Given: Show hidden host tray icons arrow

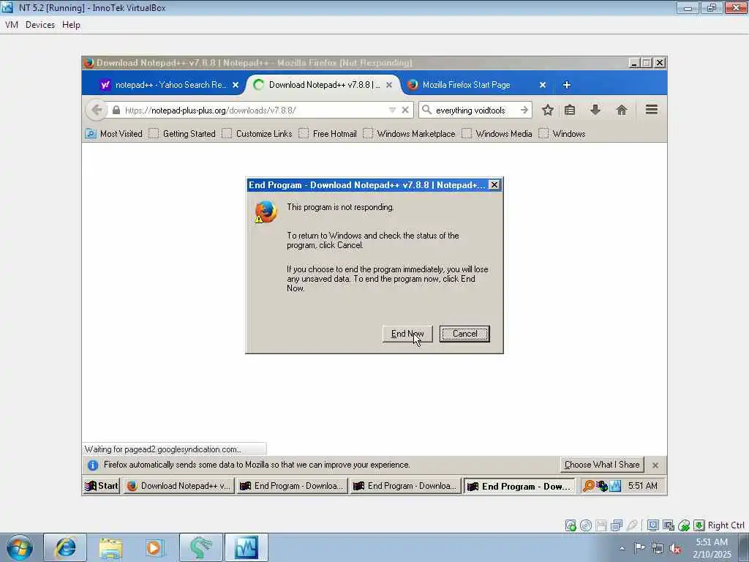Looking at the screenshot, I should point(622,548).
